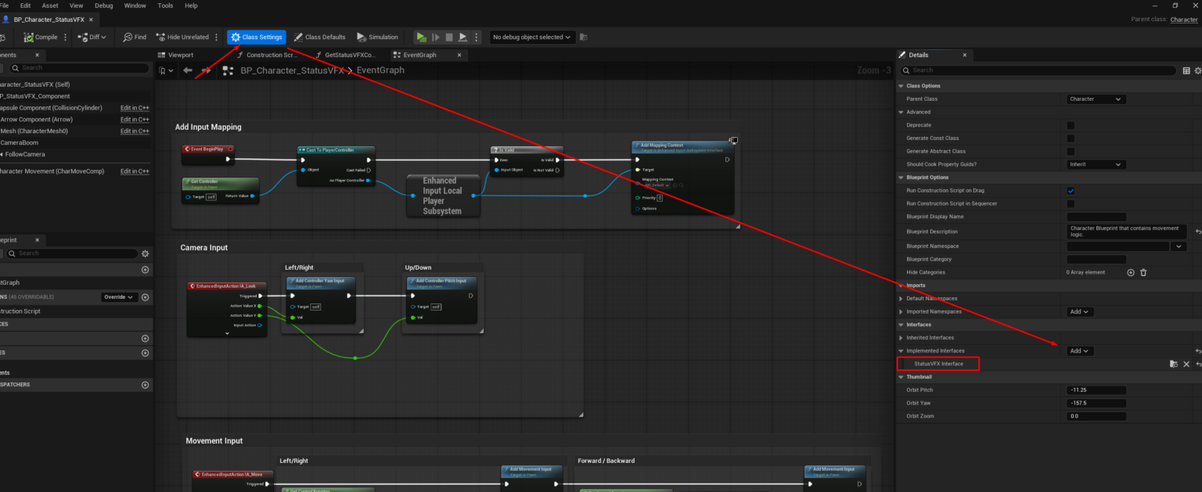Click the Orbit Pitch value field
Screen dimensions: 1202x492
click(x=1096, y=390)
